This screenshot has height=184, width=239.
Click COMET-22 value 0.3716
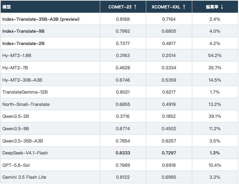pos(123,116)
